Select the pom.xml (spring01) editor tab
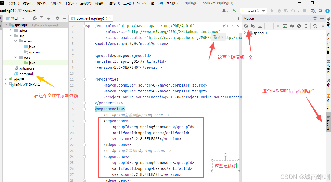 [91, 19]
